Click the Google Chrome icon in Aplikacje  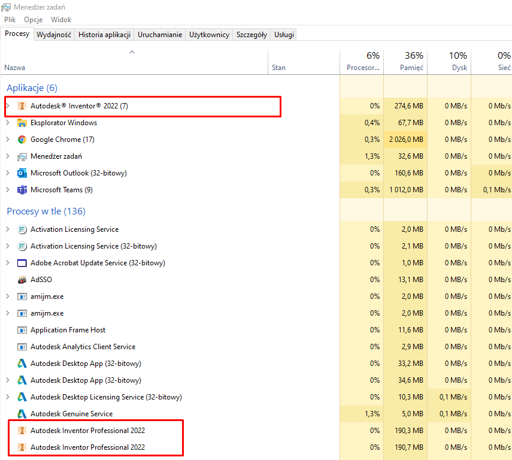pyautogui.click(x=22, y=140)
